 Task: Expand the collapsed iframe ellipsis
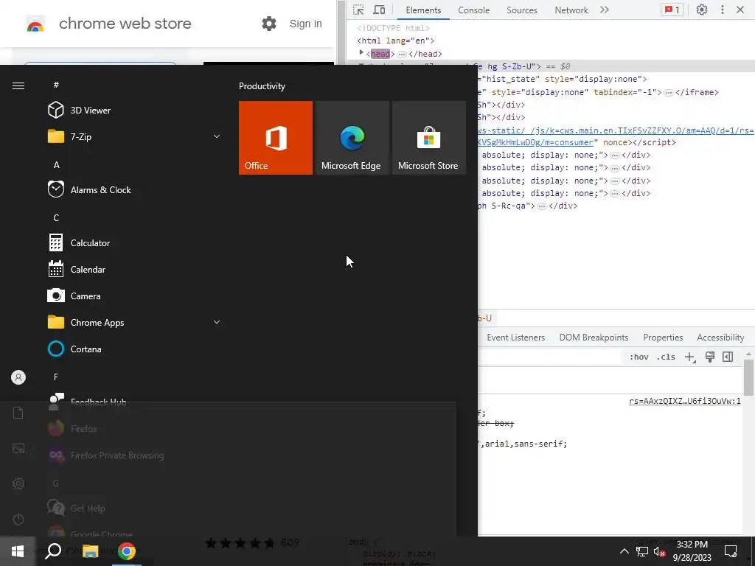tap(668, 92)
